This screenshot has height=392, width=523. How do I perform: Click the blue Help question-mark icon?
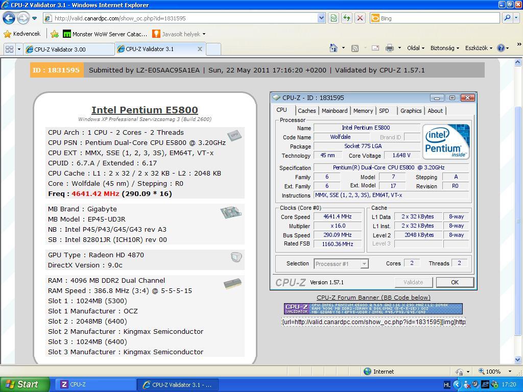tap(501, 48)
